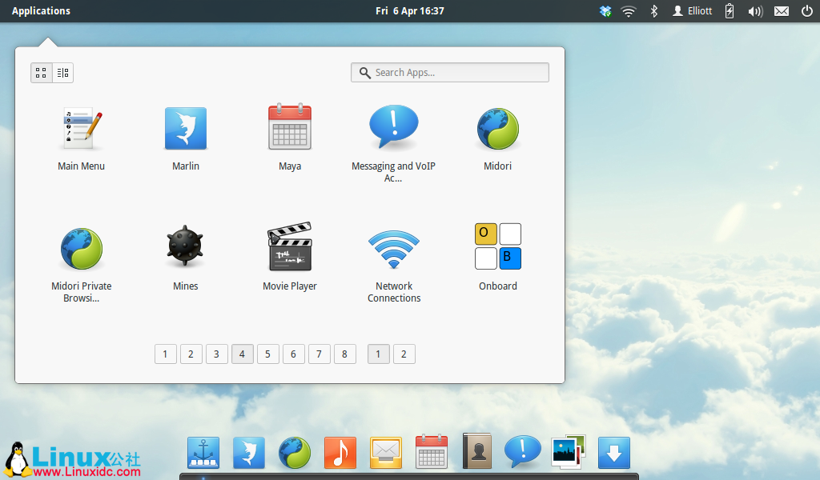Go to page 1 of apps
The width and height of the screenshot is (820, 480).
[x=165, y=354]
